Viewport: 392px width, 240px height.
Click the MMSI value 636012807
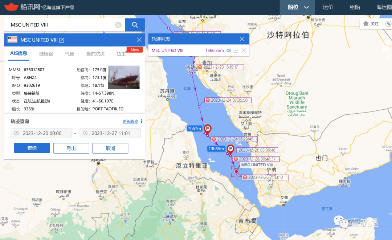34,70
